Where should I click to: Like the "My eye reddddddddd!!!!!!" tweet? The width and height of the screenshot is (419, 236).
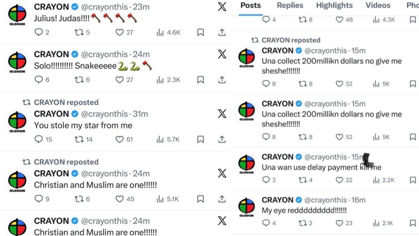[339, 223]
